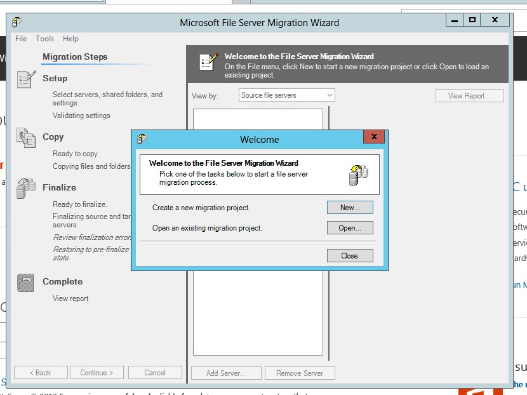The image size is (527, 395).
Task: Click the 'Setup' step heading
Action: tap(55, 78)
